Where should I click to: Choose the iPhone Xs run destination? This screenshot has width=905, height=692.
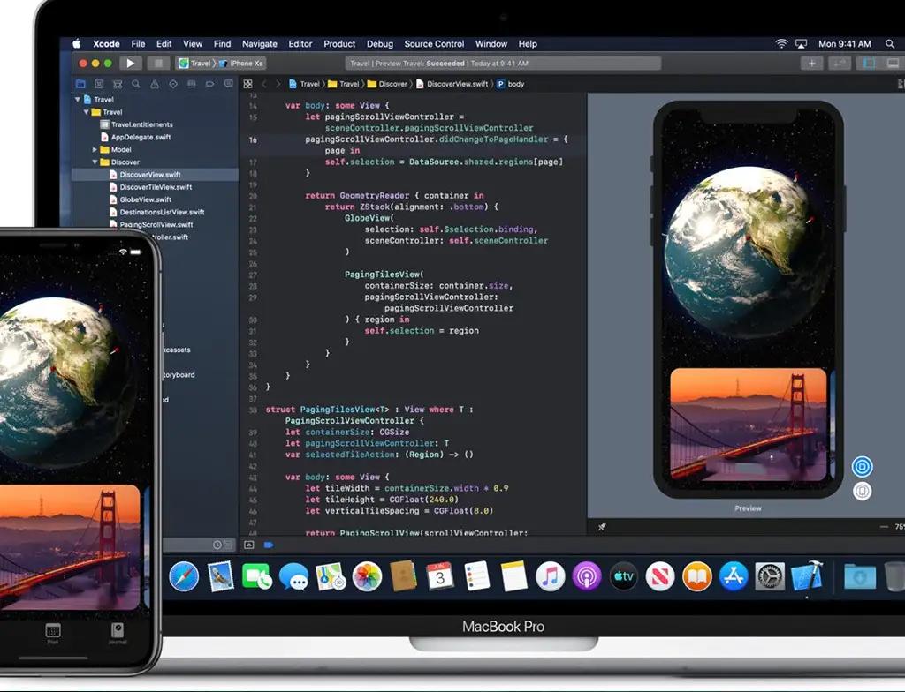click(x=241, y=64)
